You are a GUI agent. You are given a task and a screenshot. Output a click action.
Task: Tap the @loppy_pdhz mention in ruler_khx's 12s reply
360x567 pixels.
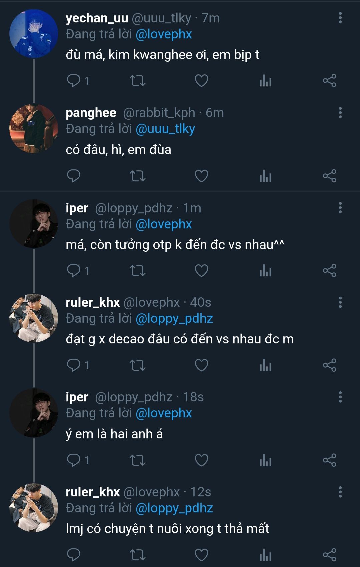pyautogui.click(x=174, y=508)
